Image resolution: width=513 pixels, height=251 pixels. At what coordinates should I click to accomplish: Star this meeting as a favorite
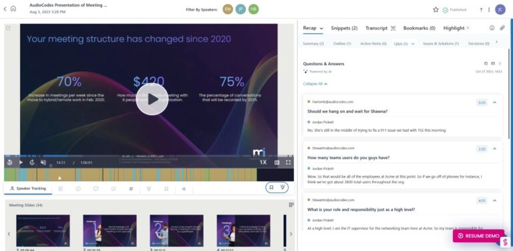click(x=436, y=10)
